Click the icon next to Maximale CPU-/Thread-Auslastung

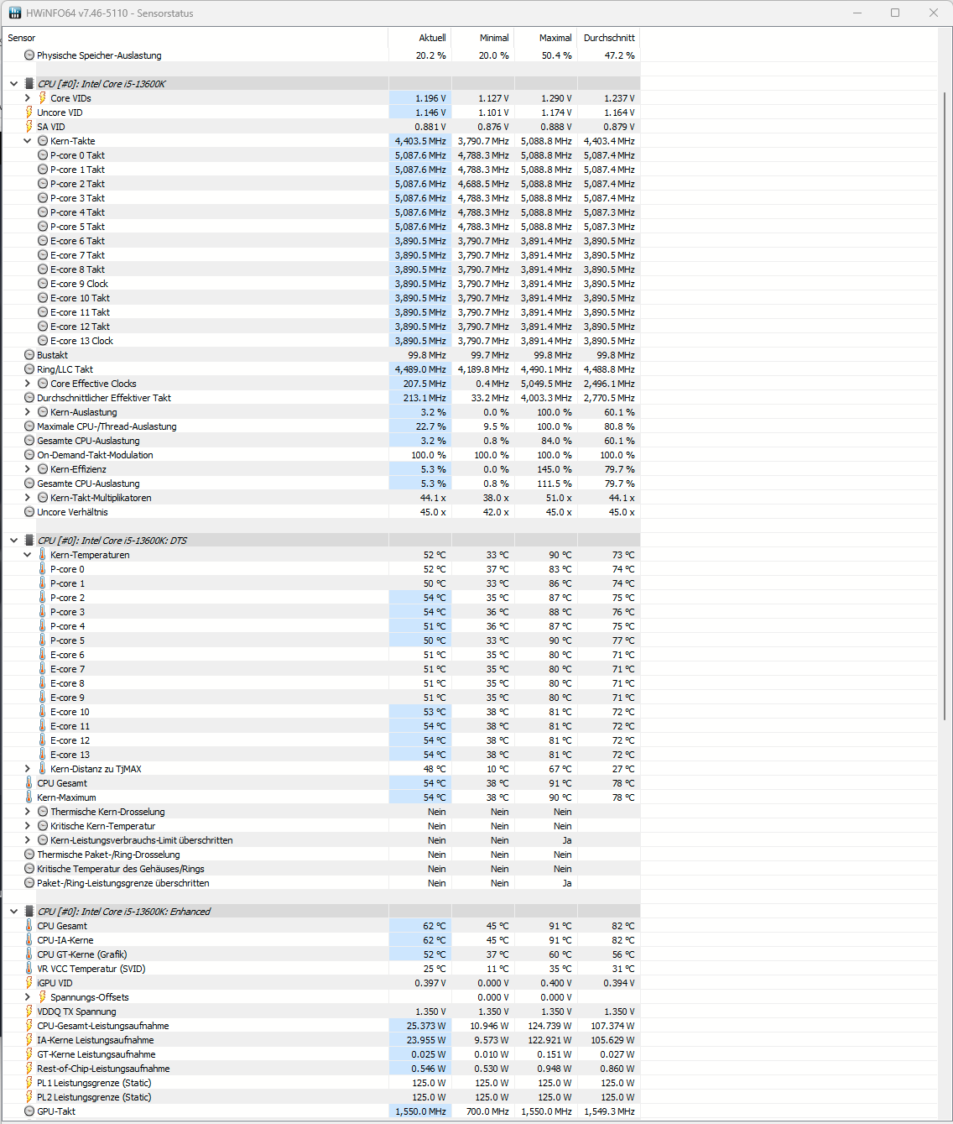(x=29, y=426)
